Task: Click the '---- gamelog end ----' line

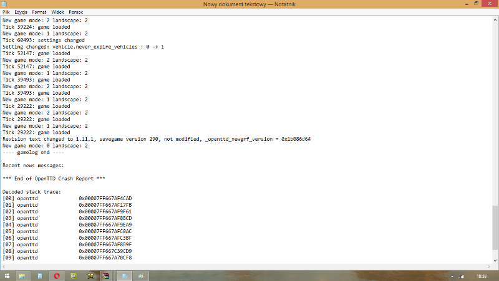Action: click(x=33, y=152)
